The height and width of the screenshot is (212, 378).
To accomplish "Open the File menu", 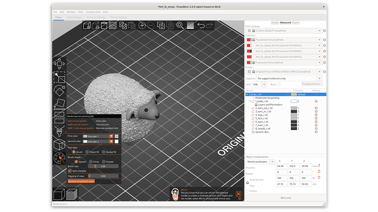I will [x=55, y=12].
